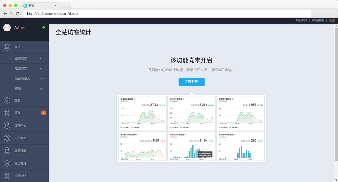Screen dimensions: 338x182
Task: Open the 访客中心 radar icon
Action: click(7, 125)
